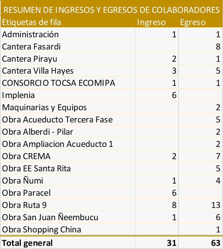The width and height of the screenshot is (223, 249).
Task: Click the Obra EE Santa Rita label
Action: pyautogui.click(x=36, y=169)
